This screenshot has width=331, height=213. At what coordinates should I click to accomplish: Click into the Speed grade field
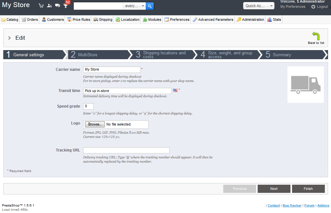pos(88,106)
